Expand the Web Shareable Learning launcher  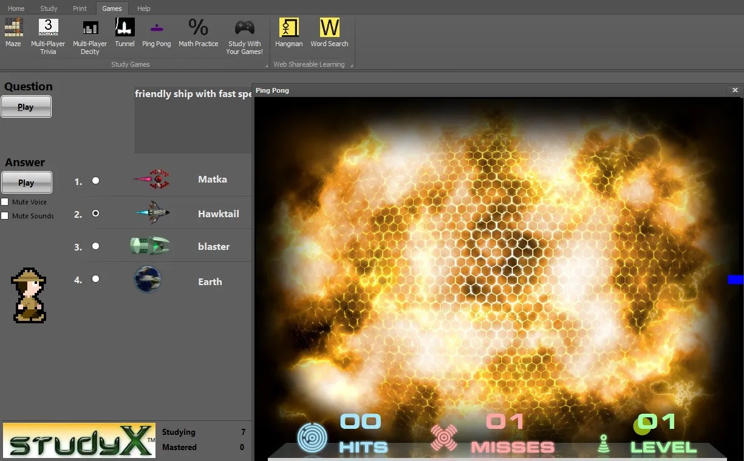pos(351,65)
